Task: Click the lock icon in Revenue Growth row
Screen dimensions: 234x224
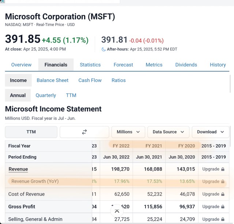Action: (223, 182)
